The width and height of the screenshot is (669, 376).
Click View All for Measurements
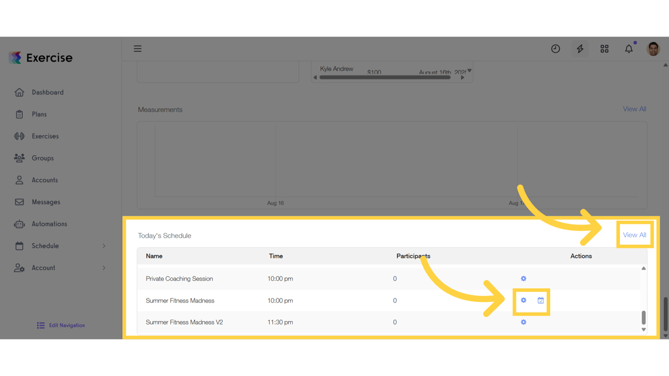tap(634, 109)
